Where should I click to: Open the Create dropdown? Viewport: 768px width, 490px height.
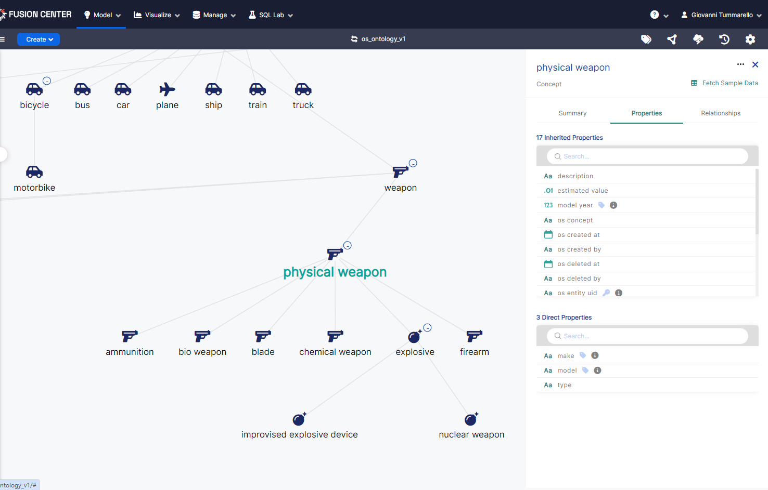39,39
